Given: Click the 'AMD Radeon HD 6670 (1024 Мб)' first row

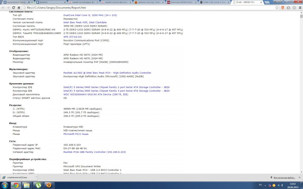Looking at the screenshot, I should pyautogui.click(x=83, y=55).
